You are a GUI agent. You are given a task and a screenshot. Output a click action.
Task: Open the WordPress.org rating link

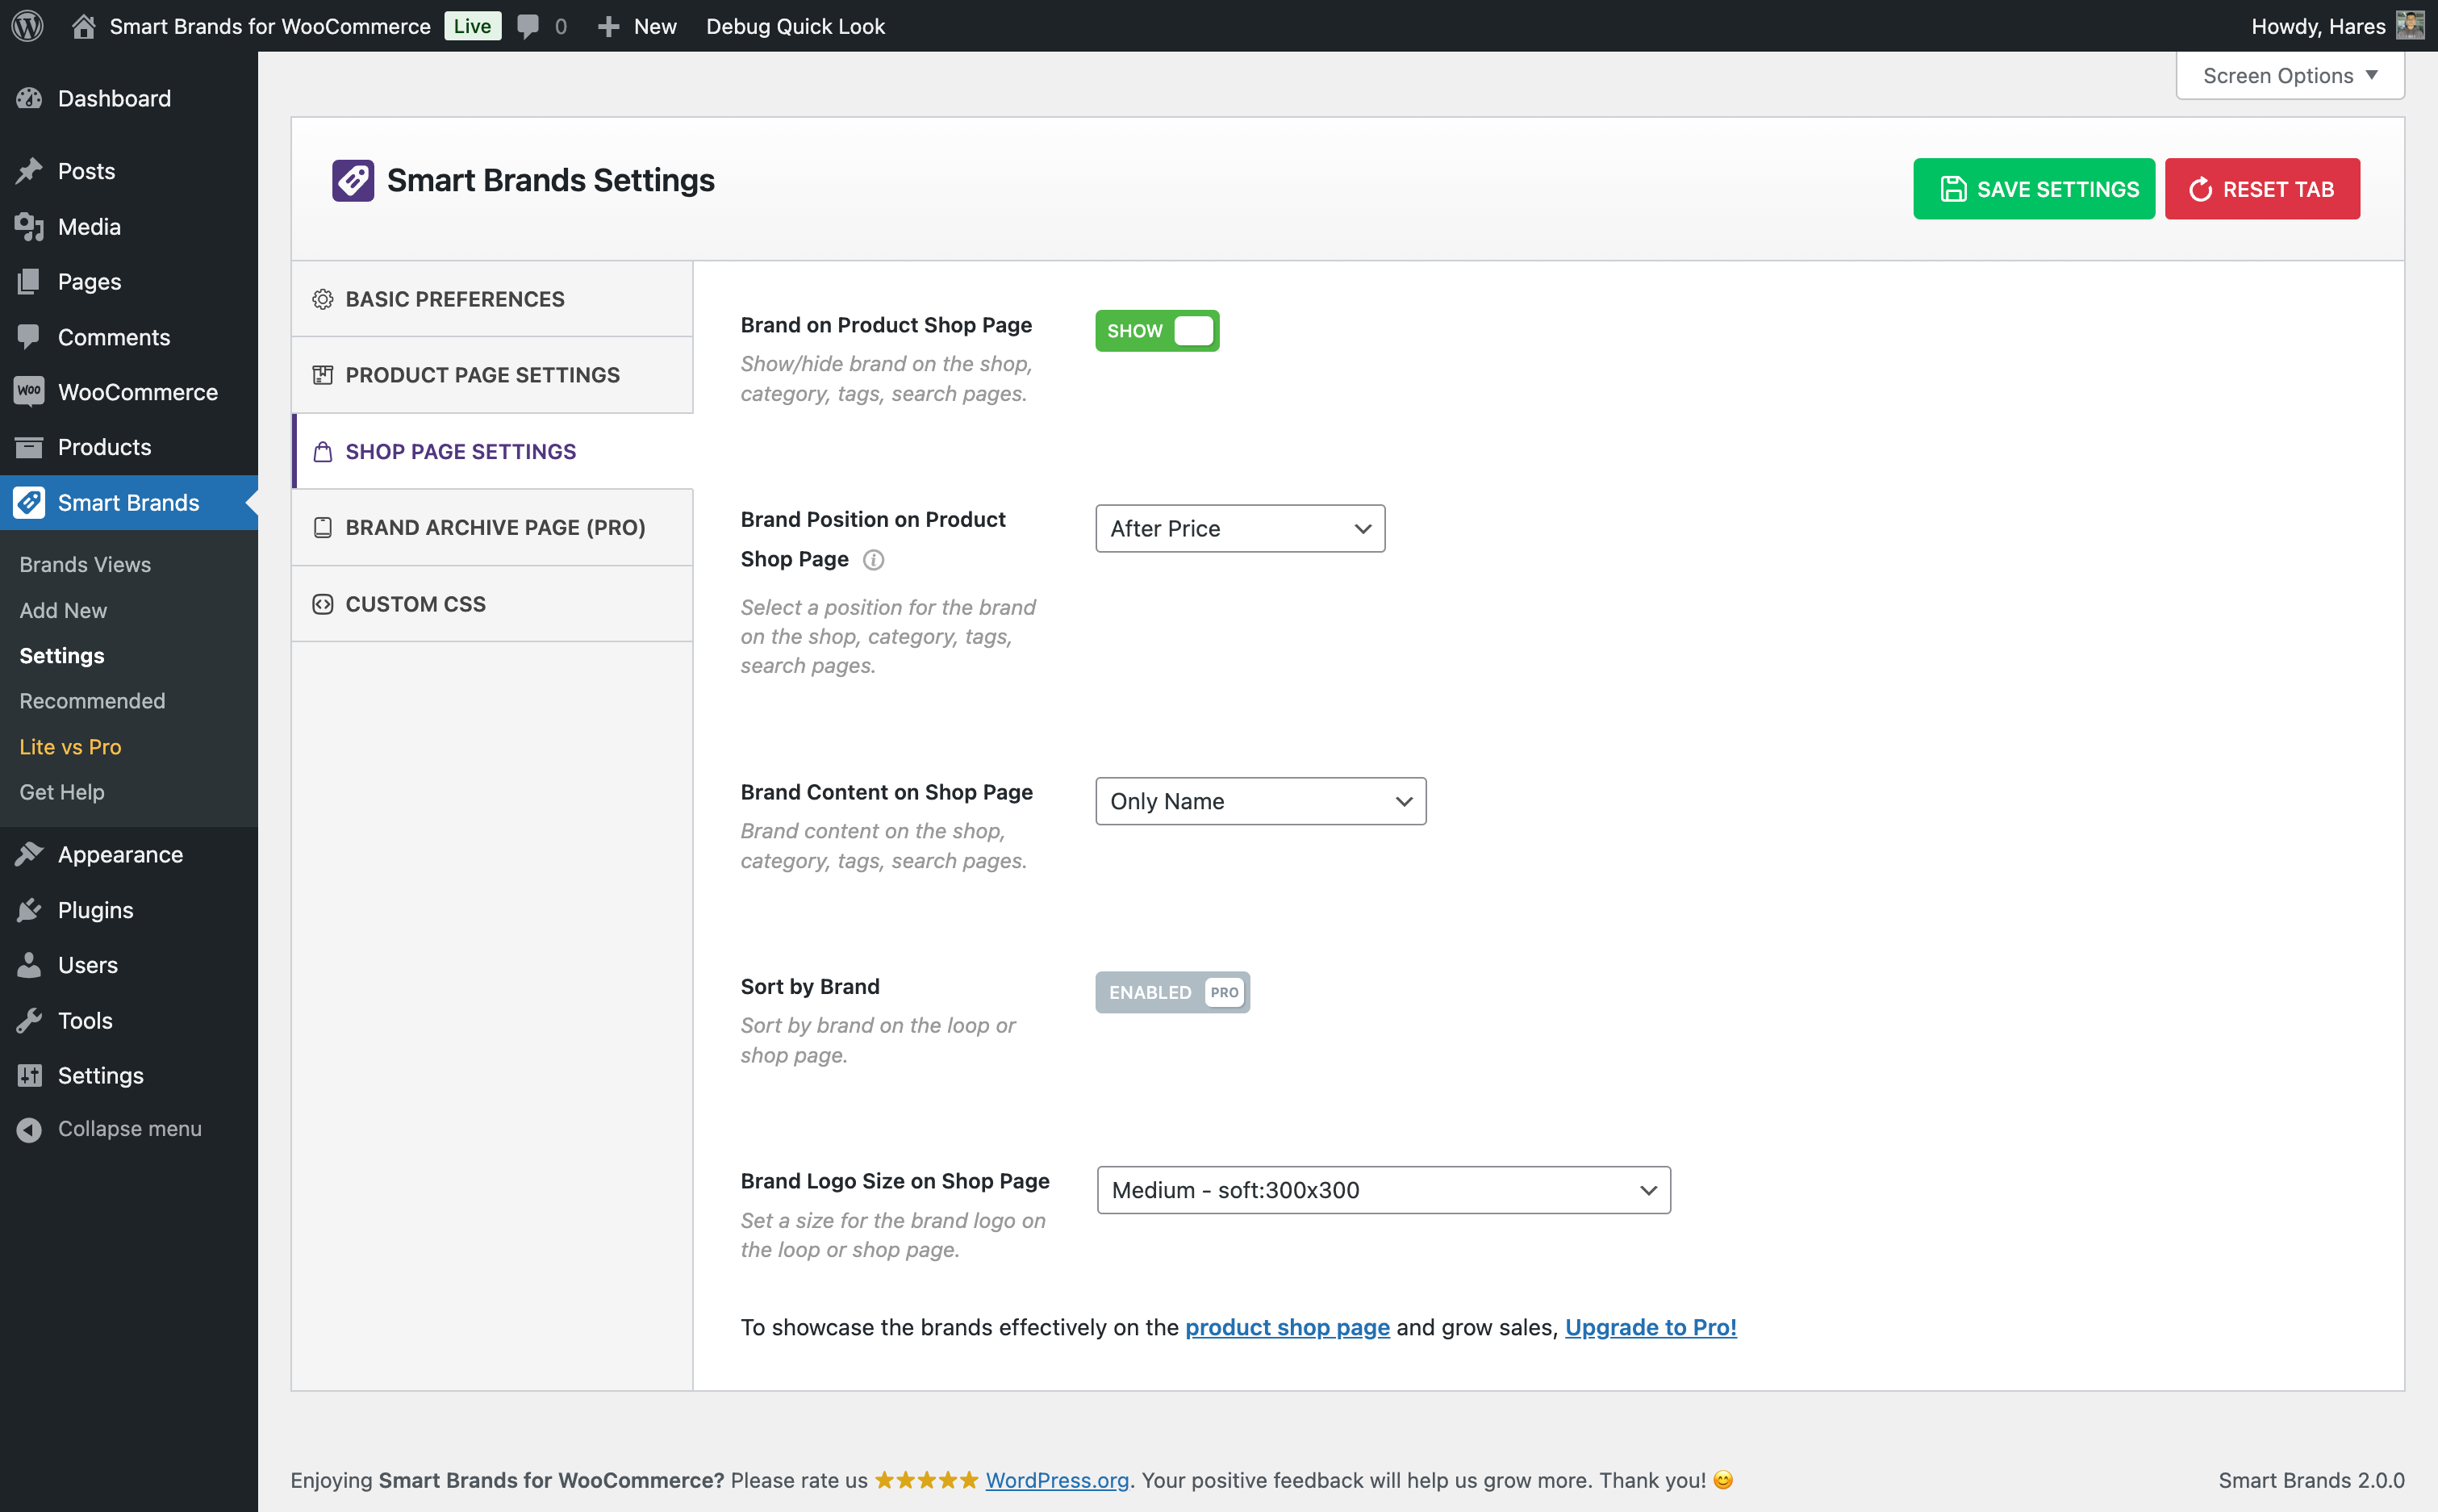(x=1057, y=1481)
